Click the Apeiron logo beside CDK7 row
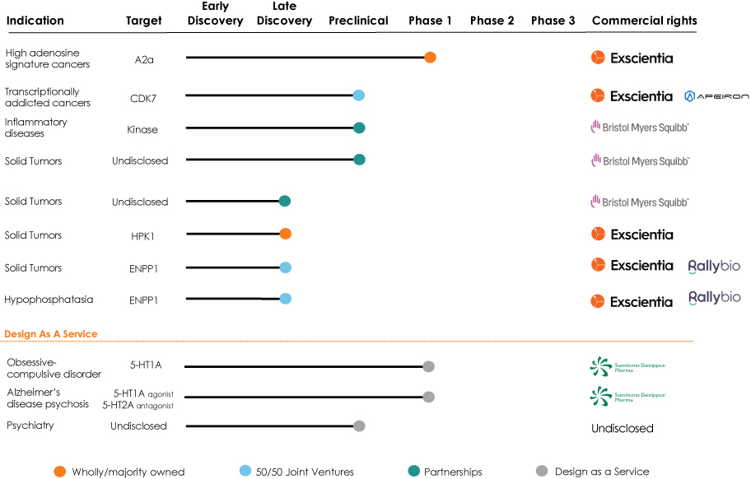751x479 pixels. 716,96
